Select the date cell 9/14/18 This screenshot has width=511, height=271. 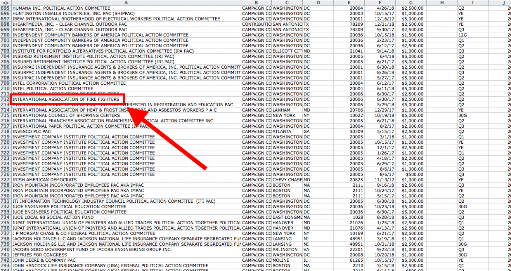[x=380, y=51]
